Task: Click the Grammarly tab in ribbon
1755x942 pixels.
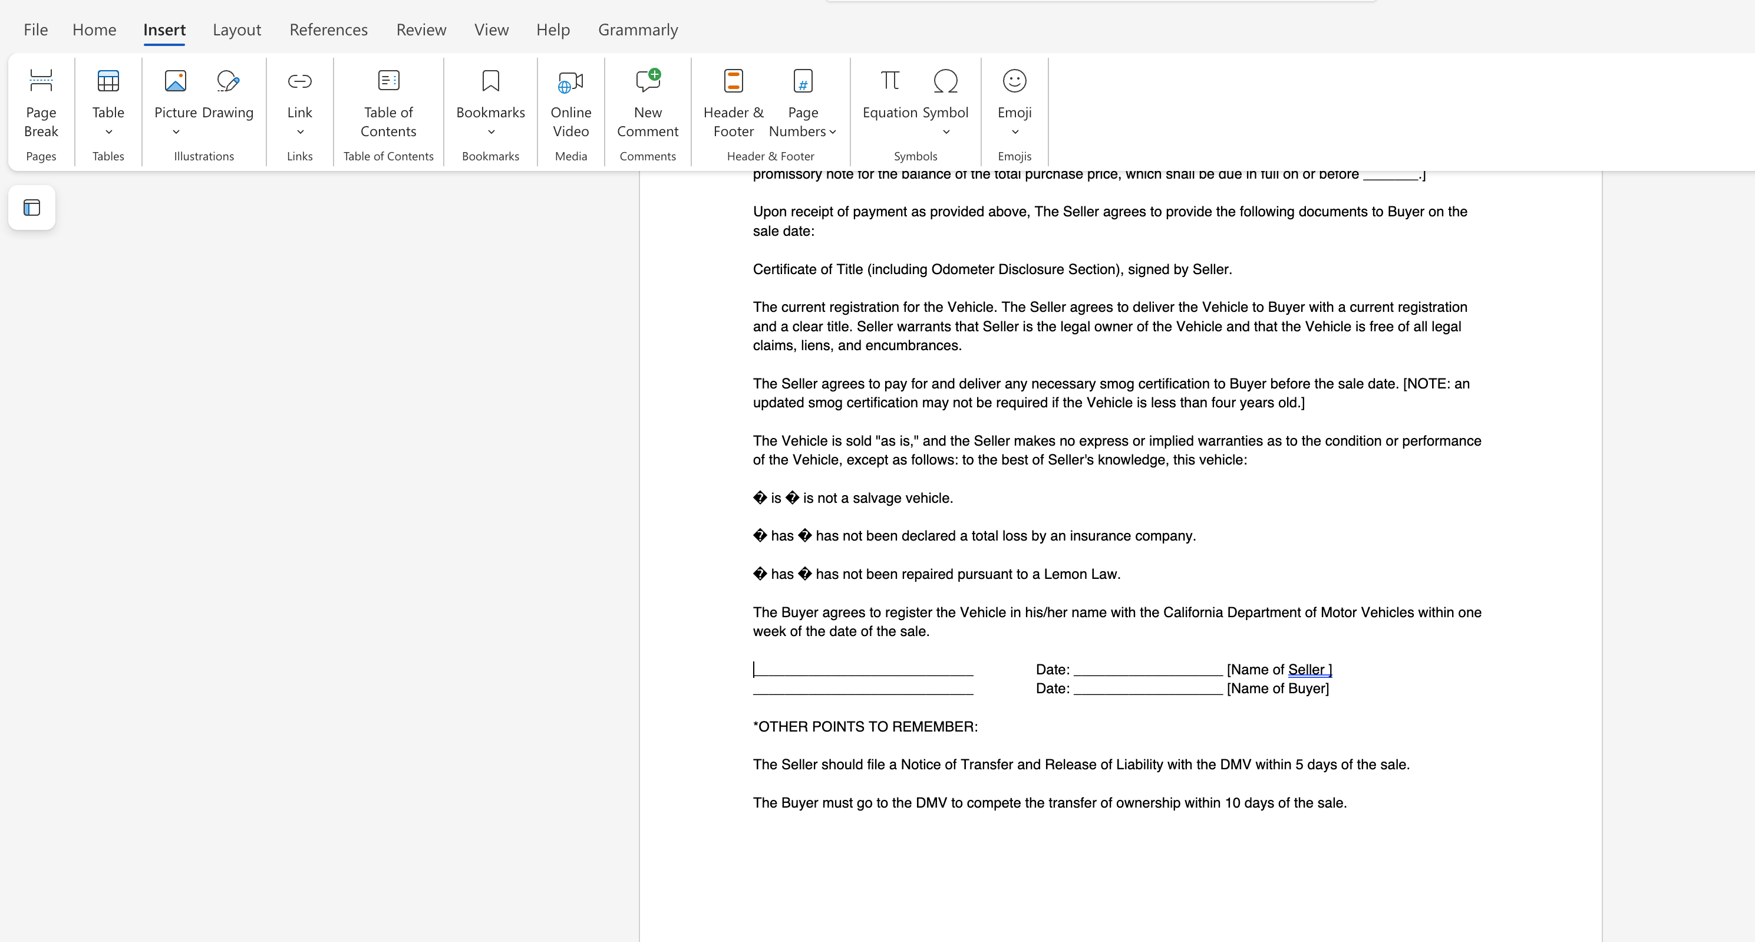Action: [637, 29]
